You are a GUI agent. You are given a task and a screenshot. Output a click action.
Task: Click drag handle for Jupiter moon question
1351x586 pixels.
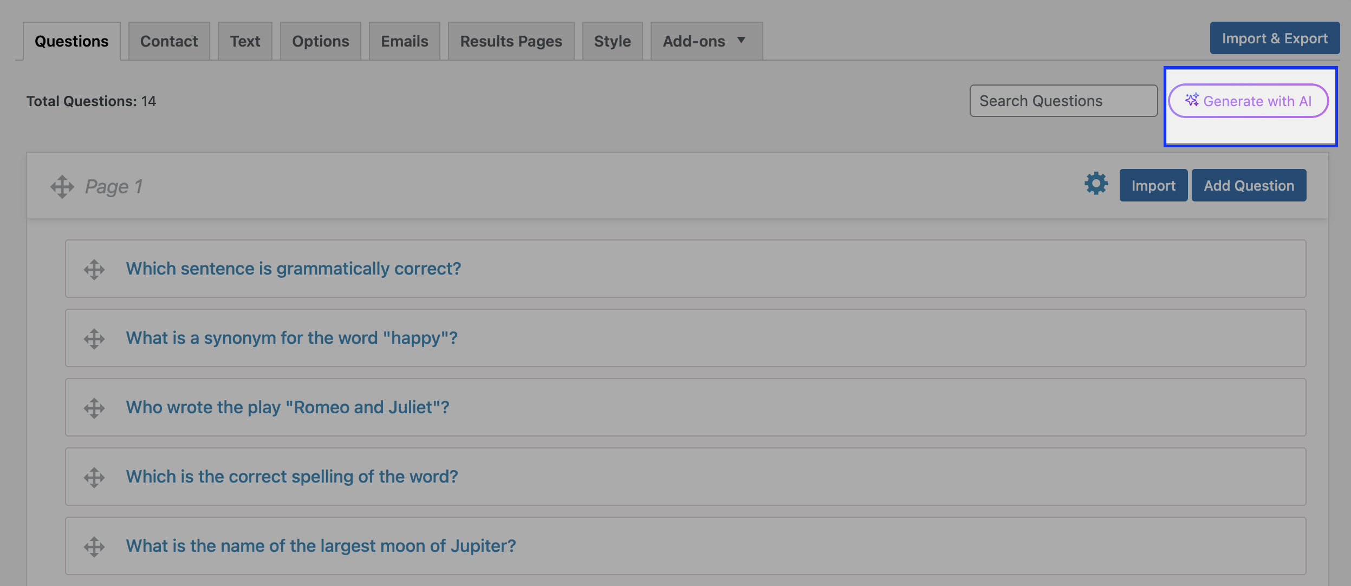tap(94, 546)
